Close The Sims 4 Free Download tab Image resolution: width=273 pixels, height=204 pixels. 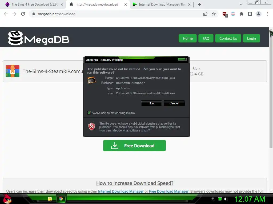(x=62, y=5)
